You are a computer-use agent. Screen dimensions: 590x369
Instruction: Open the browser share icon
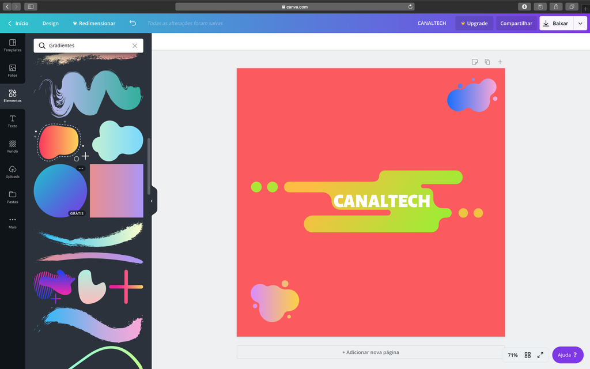click(x=556, y=6)
